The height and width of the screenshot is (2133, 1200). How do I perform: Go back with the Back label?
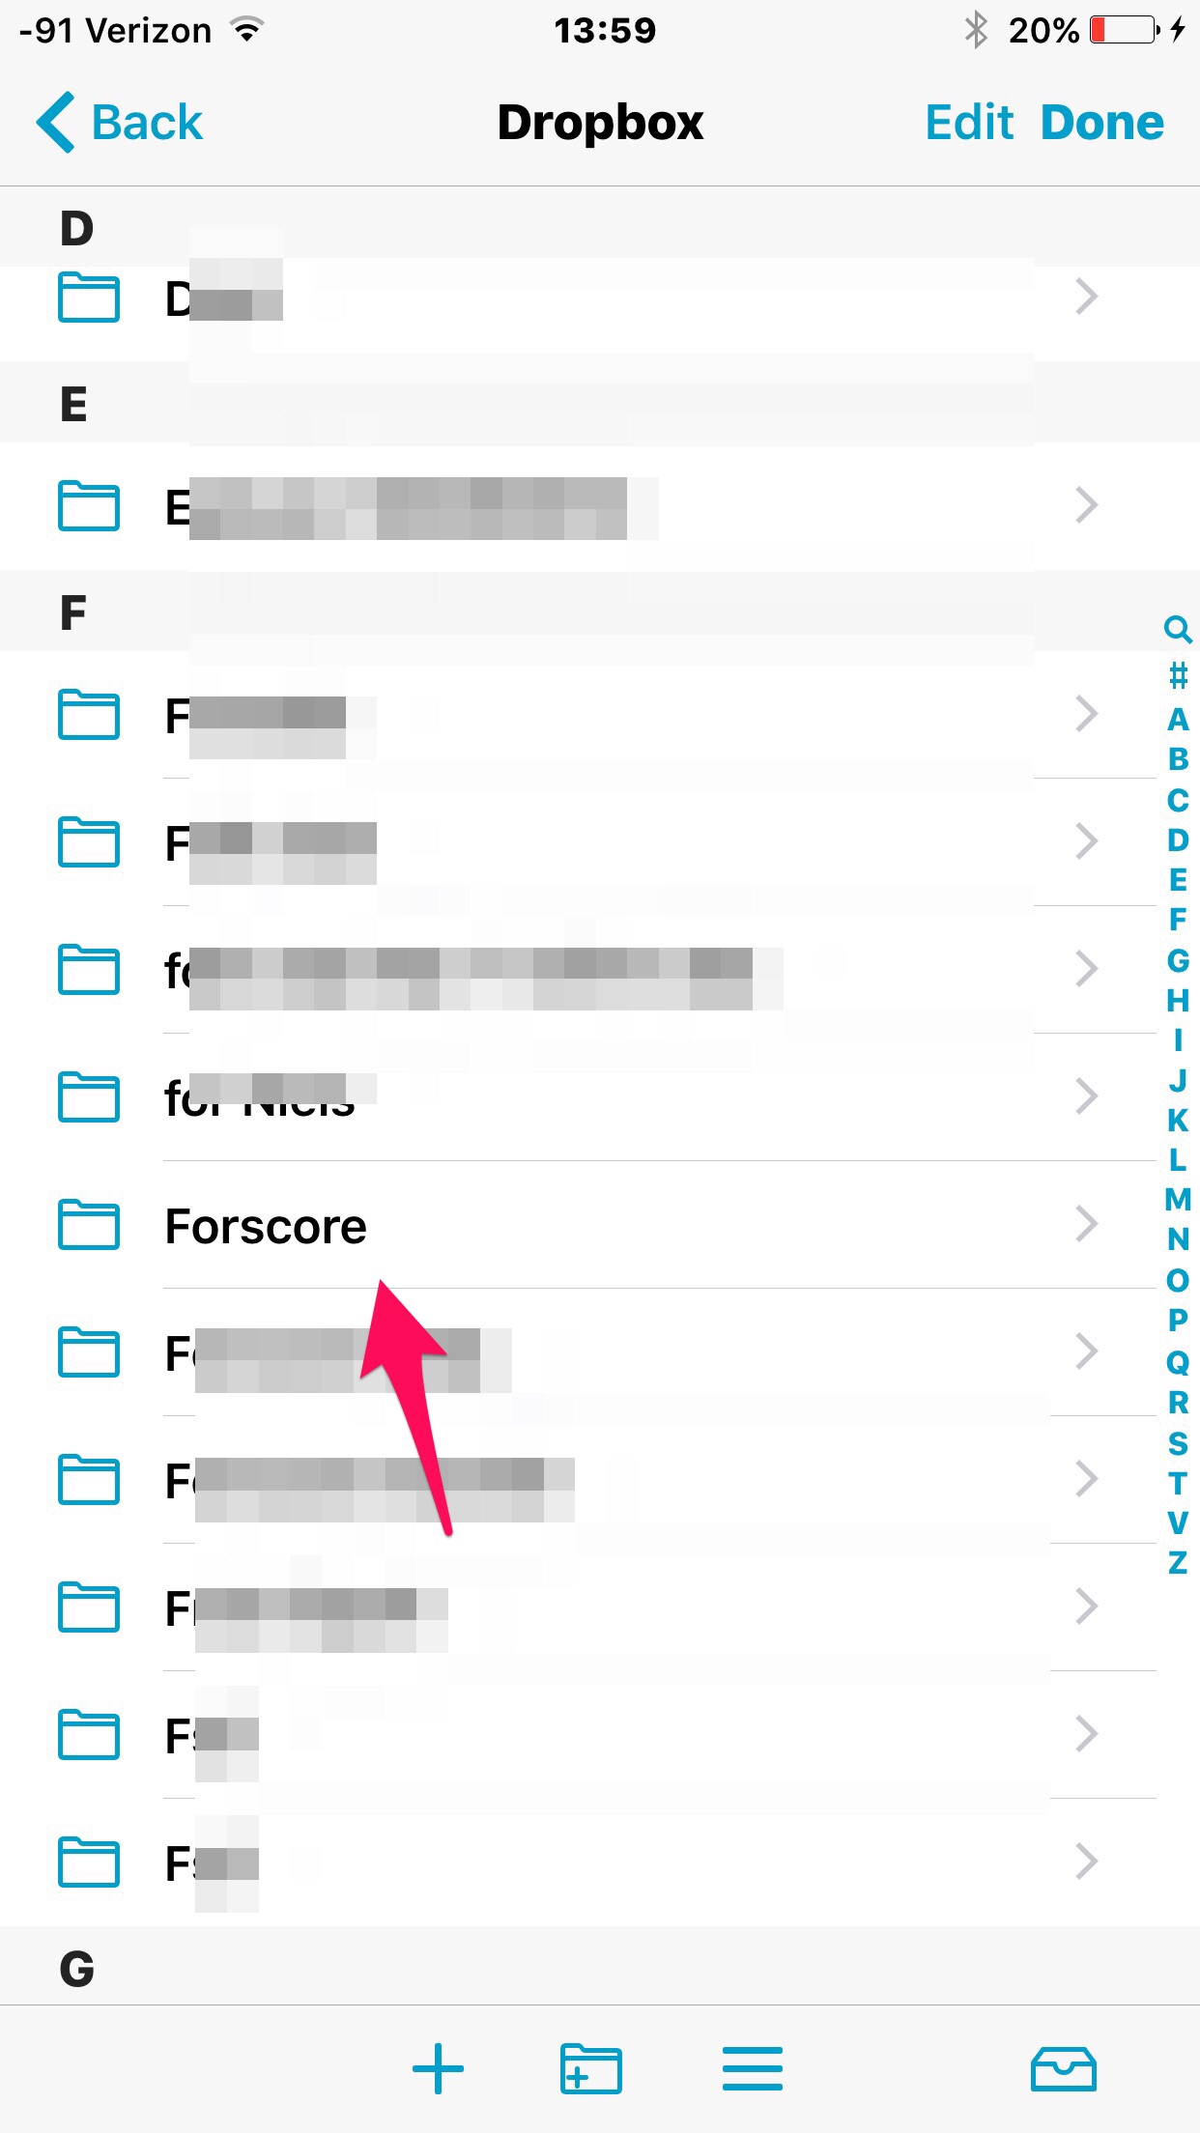point(147,123)
